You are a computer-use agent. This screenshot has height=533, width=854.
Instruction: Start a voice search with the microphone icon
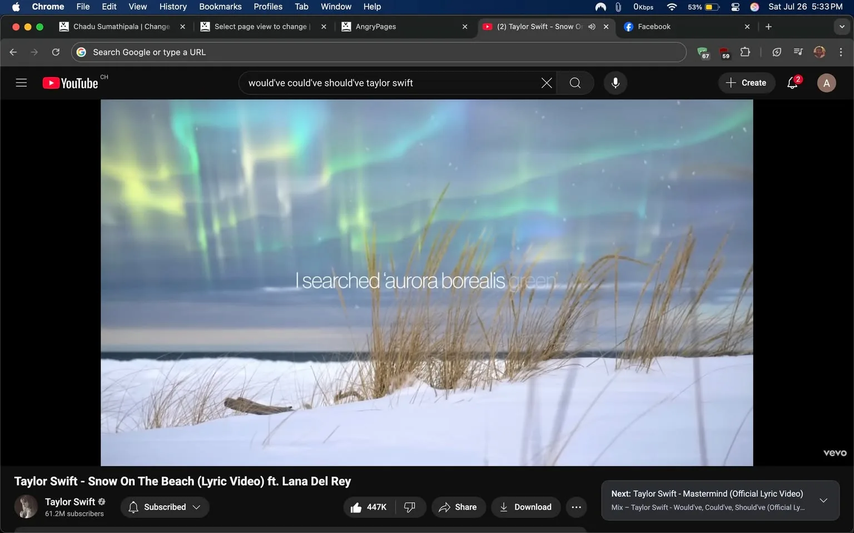pos(615,83)
